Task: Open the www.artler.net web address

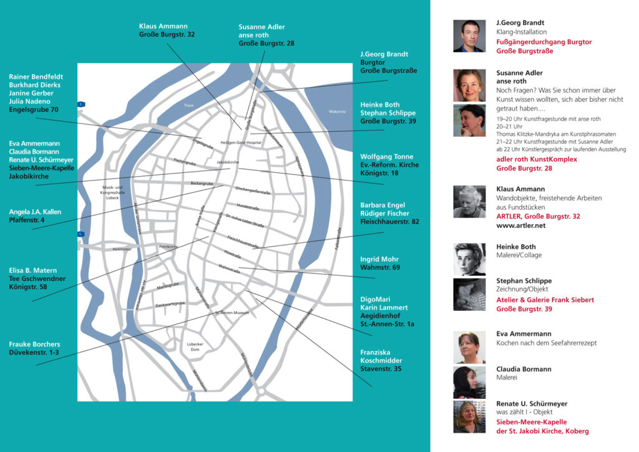Action: click(x=521, y=225)
